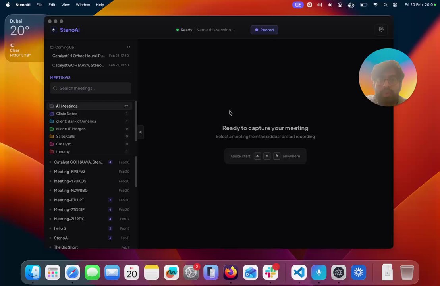
Task: Open Calendar from the Dock
Action: point(131,272)
